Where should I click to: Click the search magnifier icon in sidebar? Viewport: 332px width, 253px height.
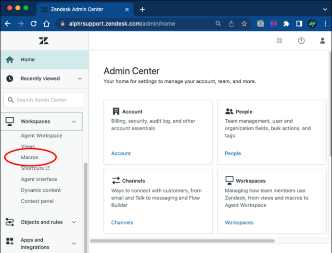(11, 100)
